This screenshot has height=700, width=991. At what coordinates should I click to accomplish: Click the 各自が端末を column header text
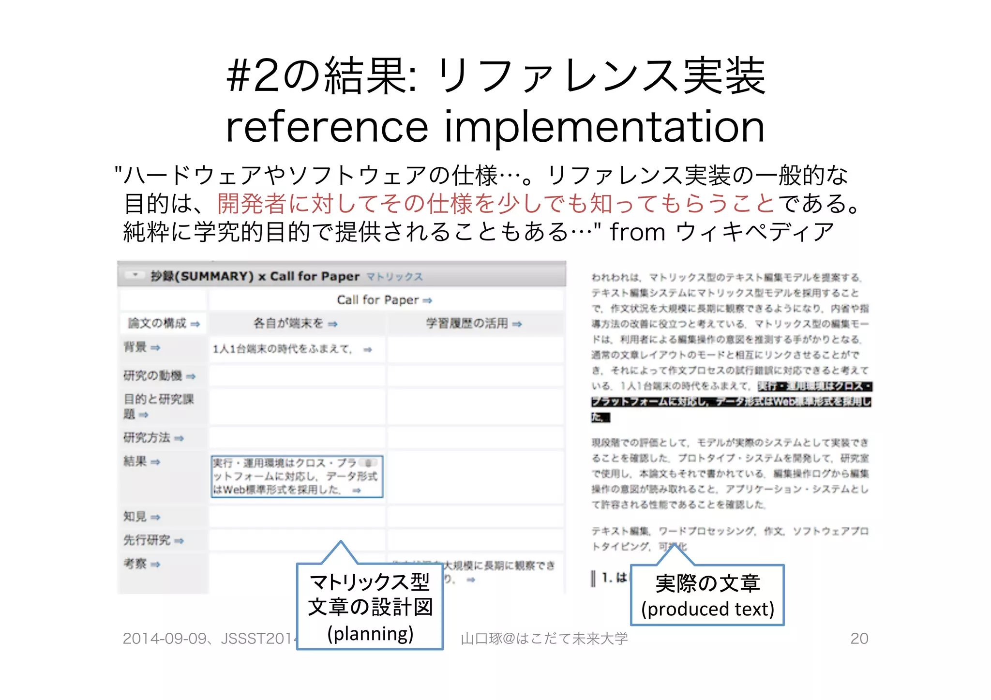[288, 323]
